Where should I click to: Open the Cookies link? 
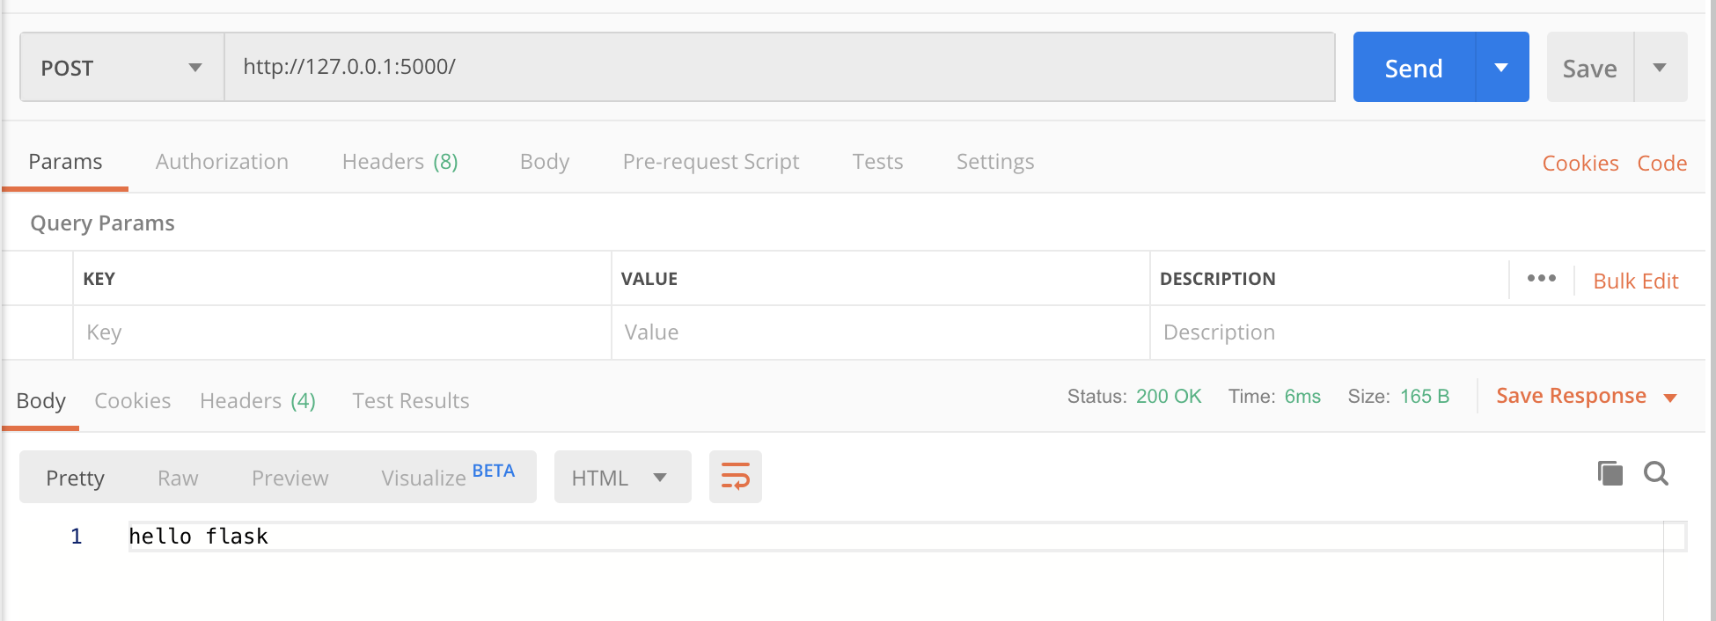(x=1580, y=163)
